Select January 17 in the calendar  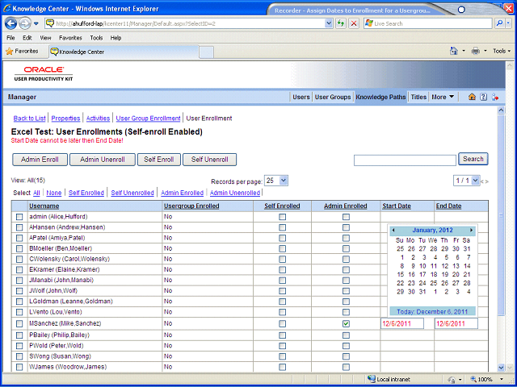[422, 274]
